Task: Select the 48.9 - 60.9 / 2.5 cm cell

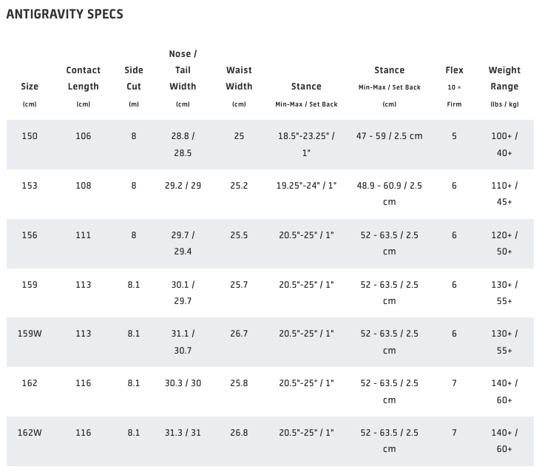Action: coord(389,194)
